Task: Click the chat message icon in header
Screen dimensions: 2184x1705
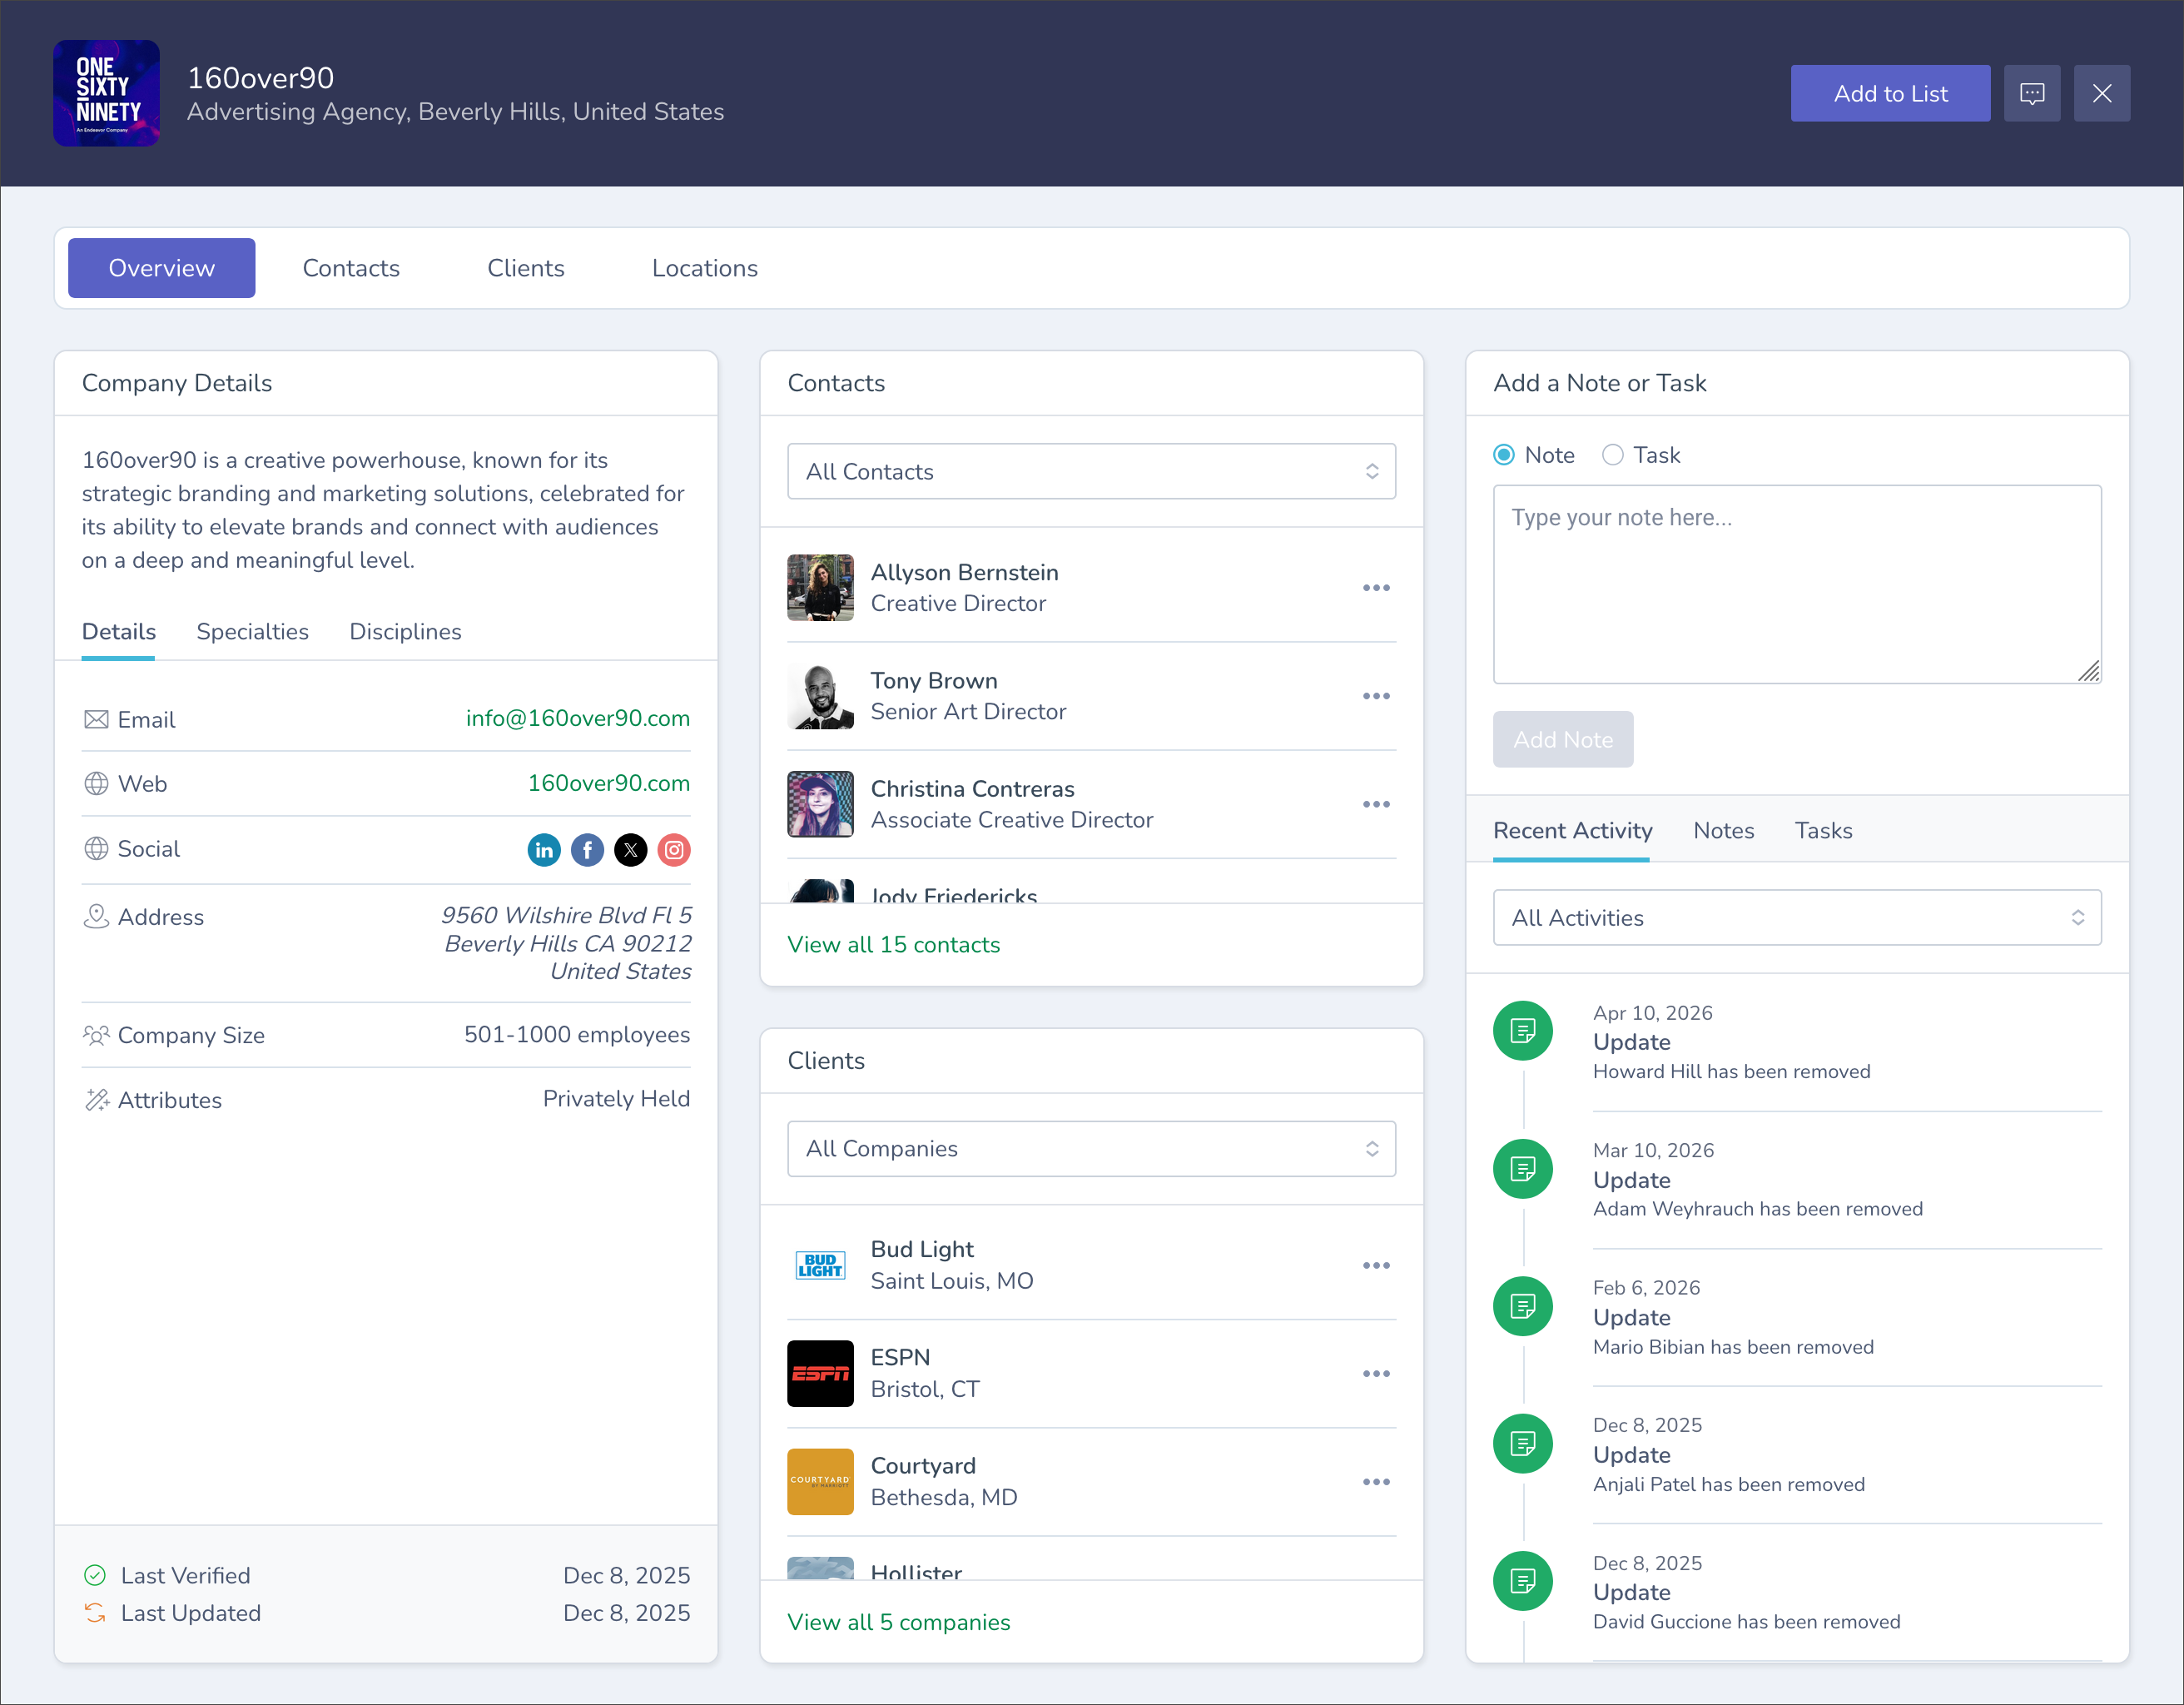Action: coord(2032,93)
